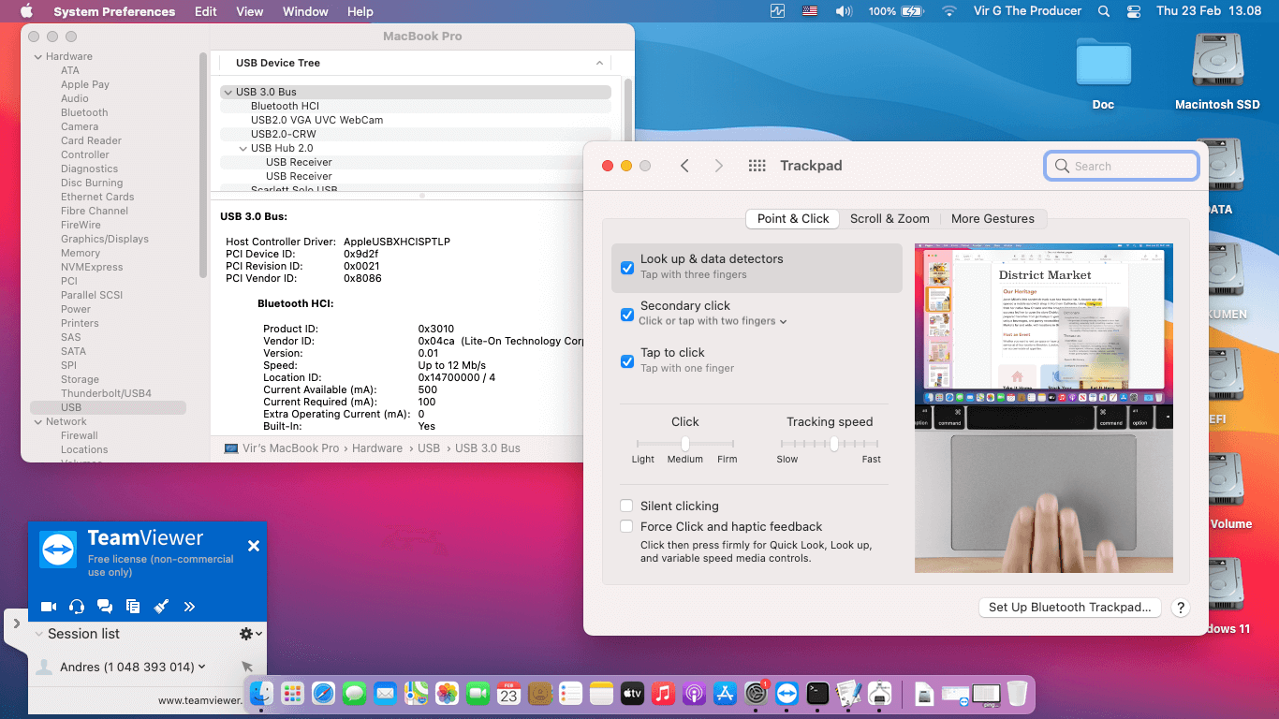Viewport: 1279px width, 719px height.
Task: Disable Tap to click
Action: [x=627, y=361]
